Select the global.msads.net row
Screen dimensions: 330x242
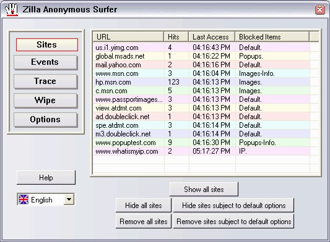pyautogui.click(x=202, y=56)
